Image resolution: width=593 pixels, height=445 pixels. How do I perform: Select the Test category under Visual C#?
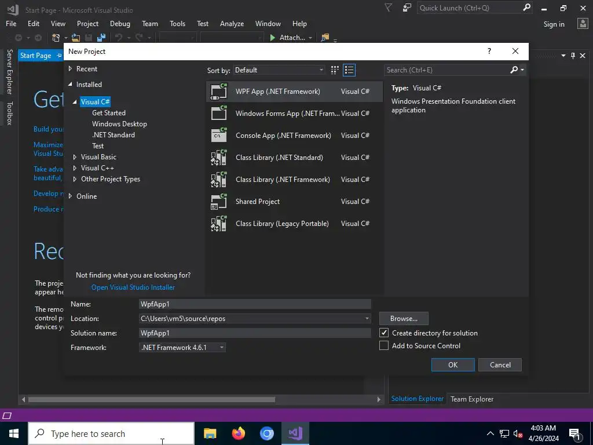(x=97, y=145)
